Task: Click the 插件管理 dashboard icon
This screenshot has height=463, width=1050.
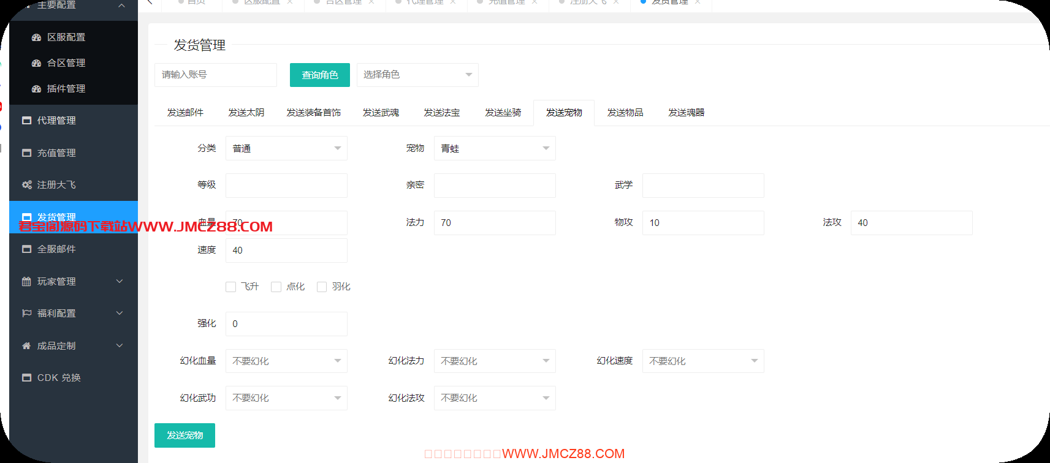Action: pos(36,89)
